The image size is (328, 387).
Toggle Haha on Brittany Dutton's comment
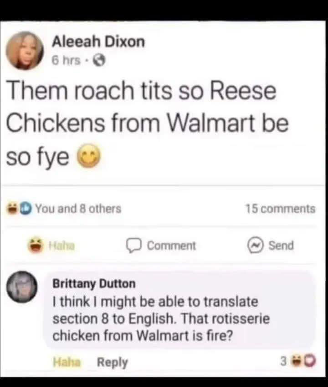(67, 362)
